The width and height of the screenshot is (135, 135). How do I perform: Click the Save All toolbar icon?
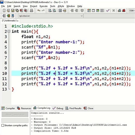coord(17,11)
